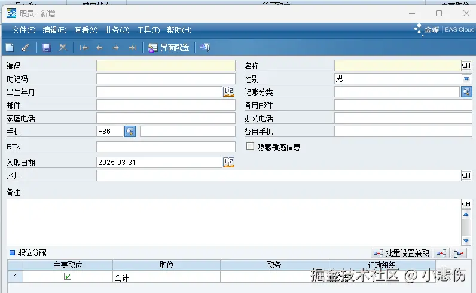Open the 编辑(E) menu

[54, 30]
